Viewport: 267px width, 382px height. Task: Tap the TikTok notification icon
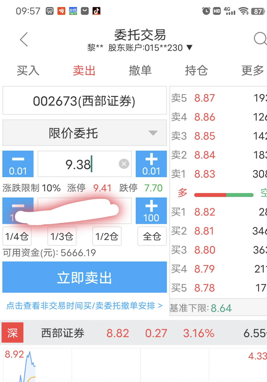[x=96, y=11]
